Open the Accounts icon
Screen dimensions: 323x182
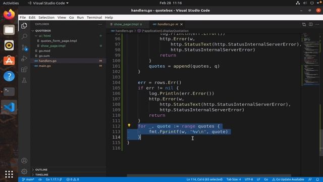(x=24, y=161)
